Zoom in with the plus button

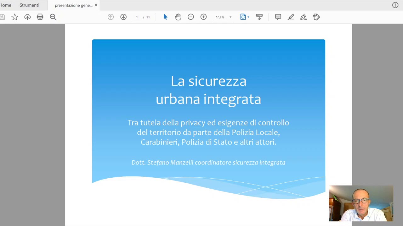coord(204,17)
